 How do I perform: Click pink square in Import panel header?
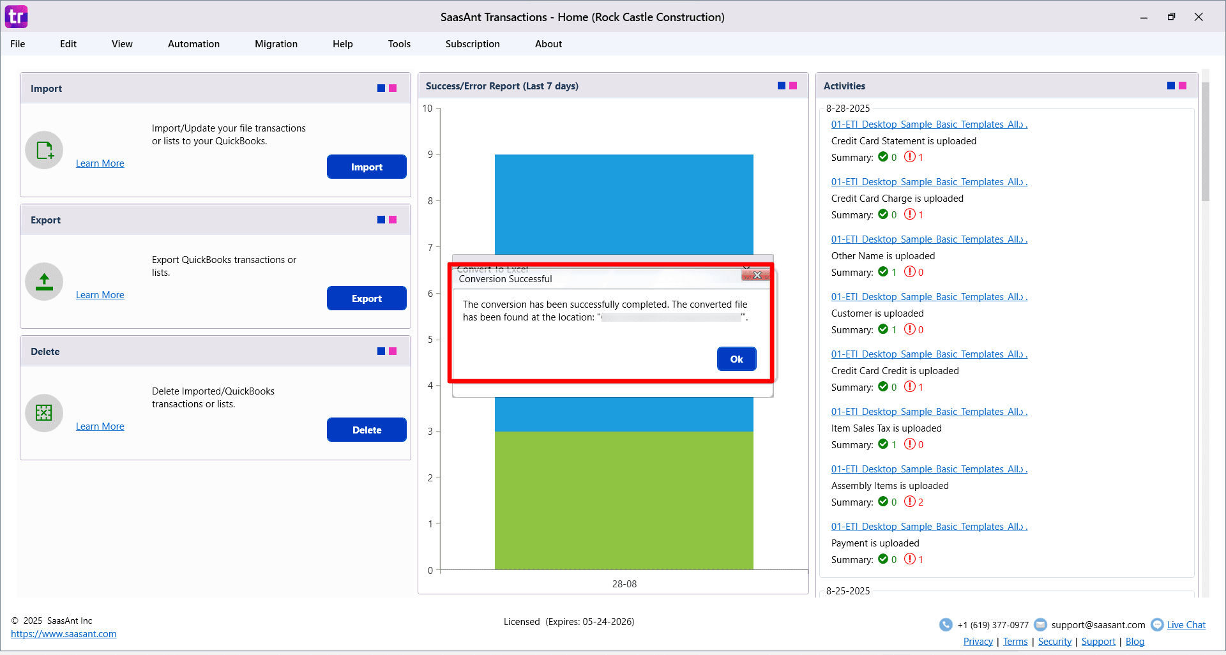coord(393,88)
